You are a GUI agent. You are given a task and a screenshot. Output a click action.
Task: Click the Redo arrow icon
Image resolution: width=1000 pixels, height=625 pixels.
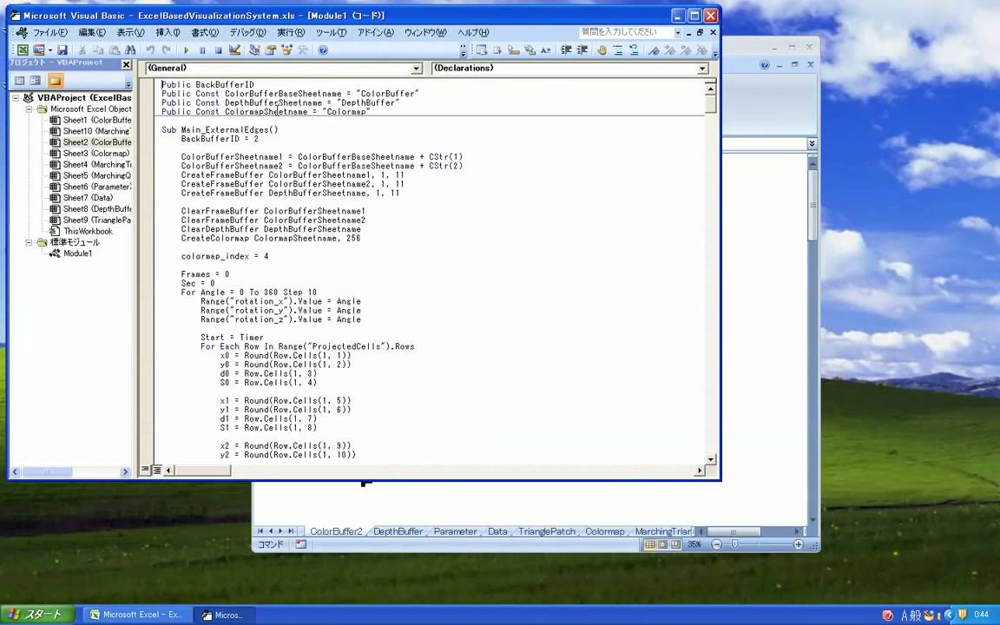167,49
